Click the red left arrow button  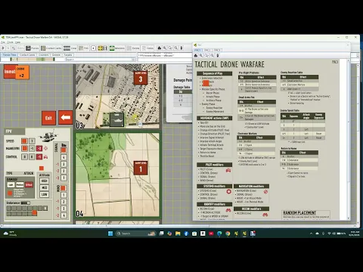66,117
